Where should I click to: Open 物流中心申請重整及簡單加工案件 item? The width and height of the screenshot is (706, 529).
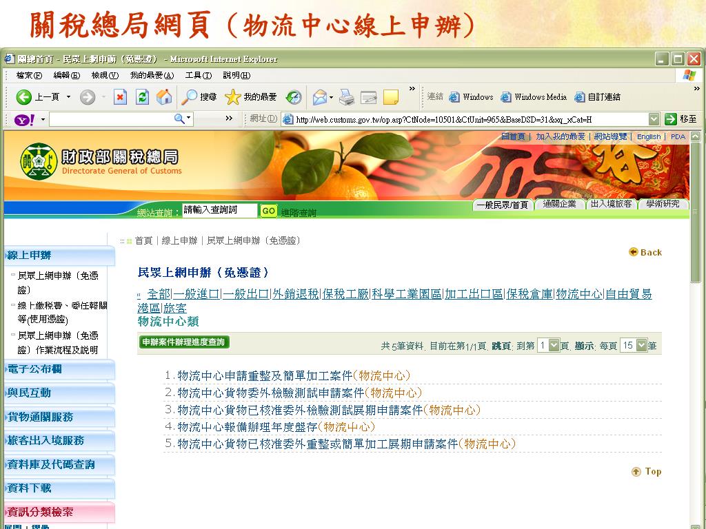point(265,375)
